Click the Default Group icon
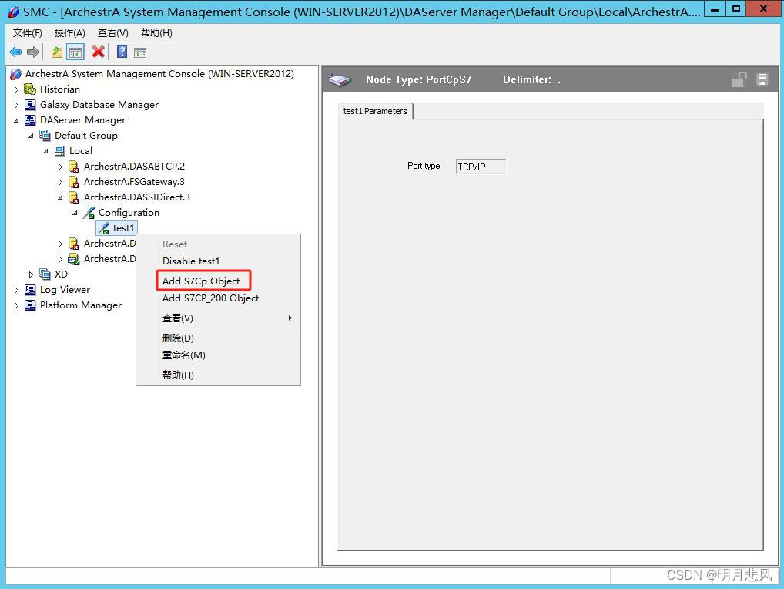Screen dimensions: 784x589 (x=45, y=135)
